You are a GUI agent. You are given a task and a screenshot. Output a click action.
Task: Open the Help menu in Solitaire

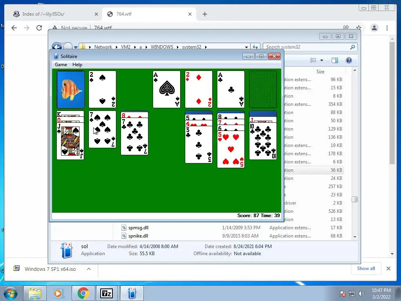[77, 65]
